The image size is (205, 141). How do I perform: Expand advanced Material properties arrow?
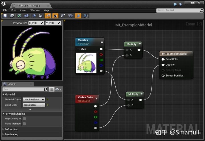30,109
